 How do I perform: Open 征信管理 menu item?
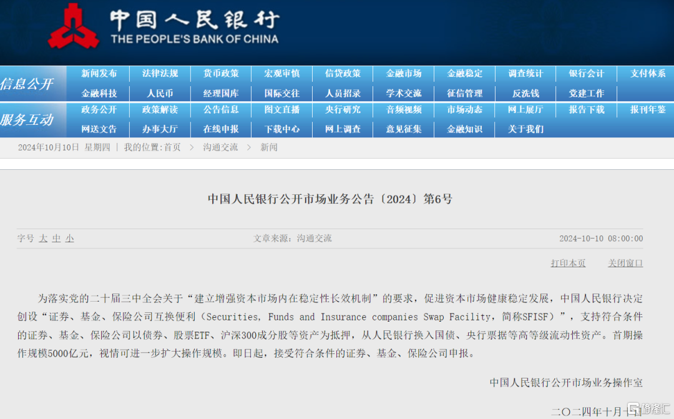coord(465,93)
